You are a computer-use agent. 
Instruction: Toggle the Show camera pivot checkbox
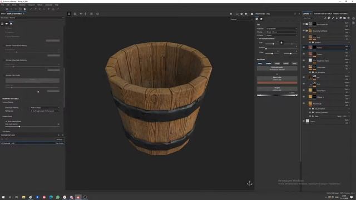(x=6, y=121)
